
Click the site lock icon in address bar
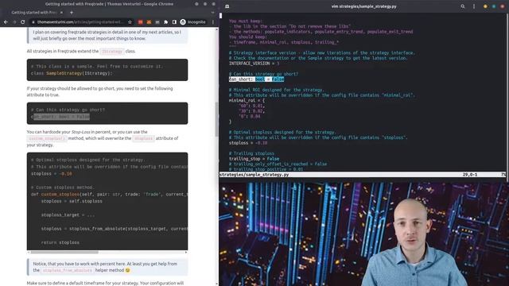[33, 22]
